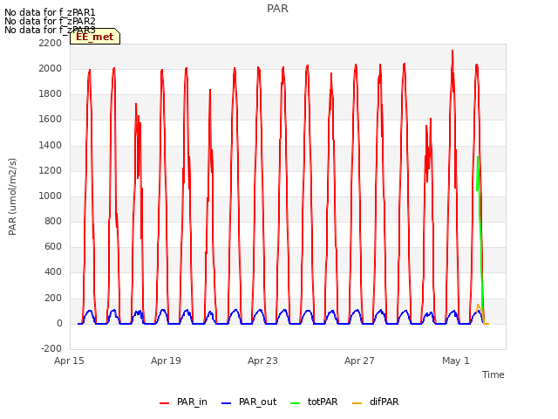Click the PAR chart title

pyautogui.click(x=277, y=9)
